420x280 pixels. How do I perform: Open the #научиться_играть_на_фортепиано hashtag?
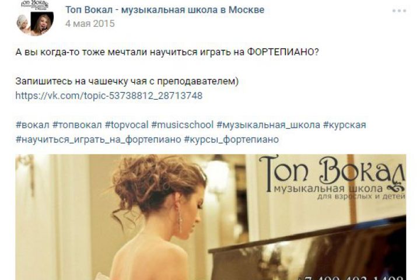(x=99, y=139)
